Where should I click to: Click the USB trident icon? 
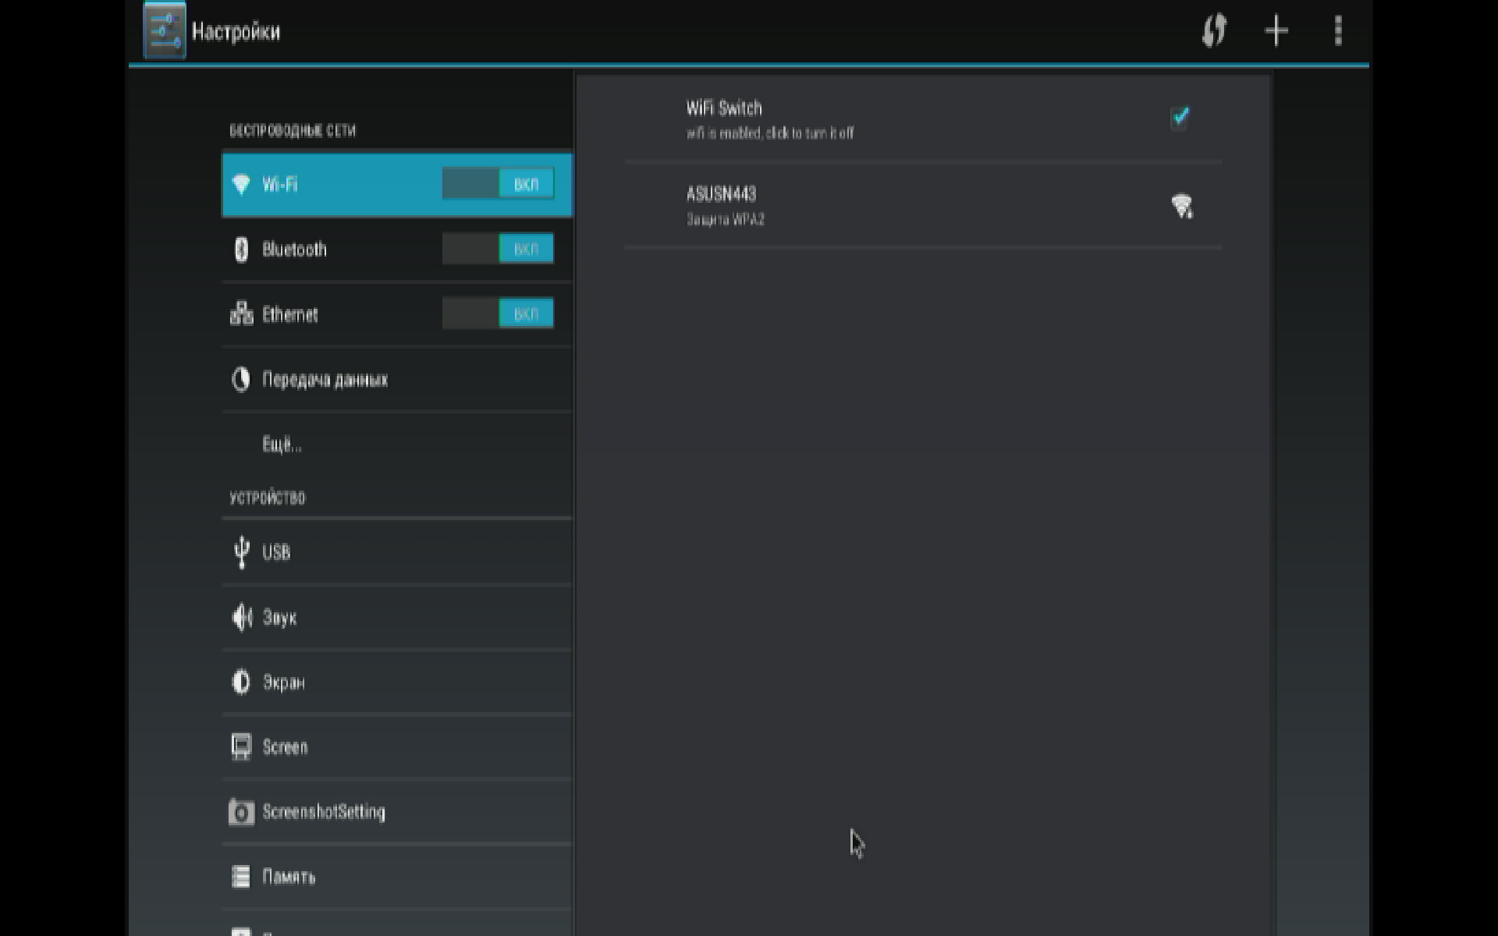(242, 552)
